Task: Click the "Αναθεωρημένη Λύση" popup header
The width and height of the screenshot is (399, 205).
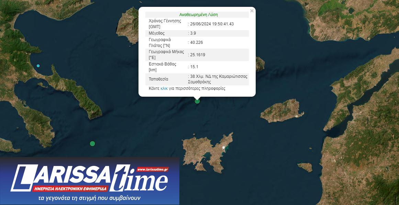Action: tap(198, 15)
